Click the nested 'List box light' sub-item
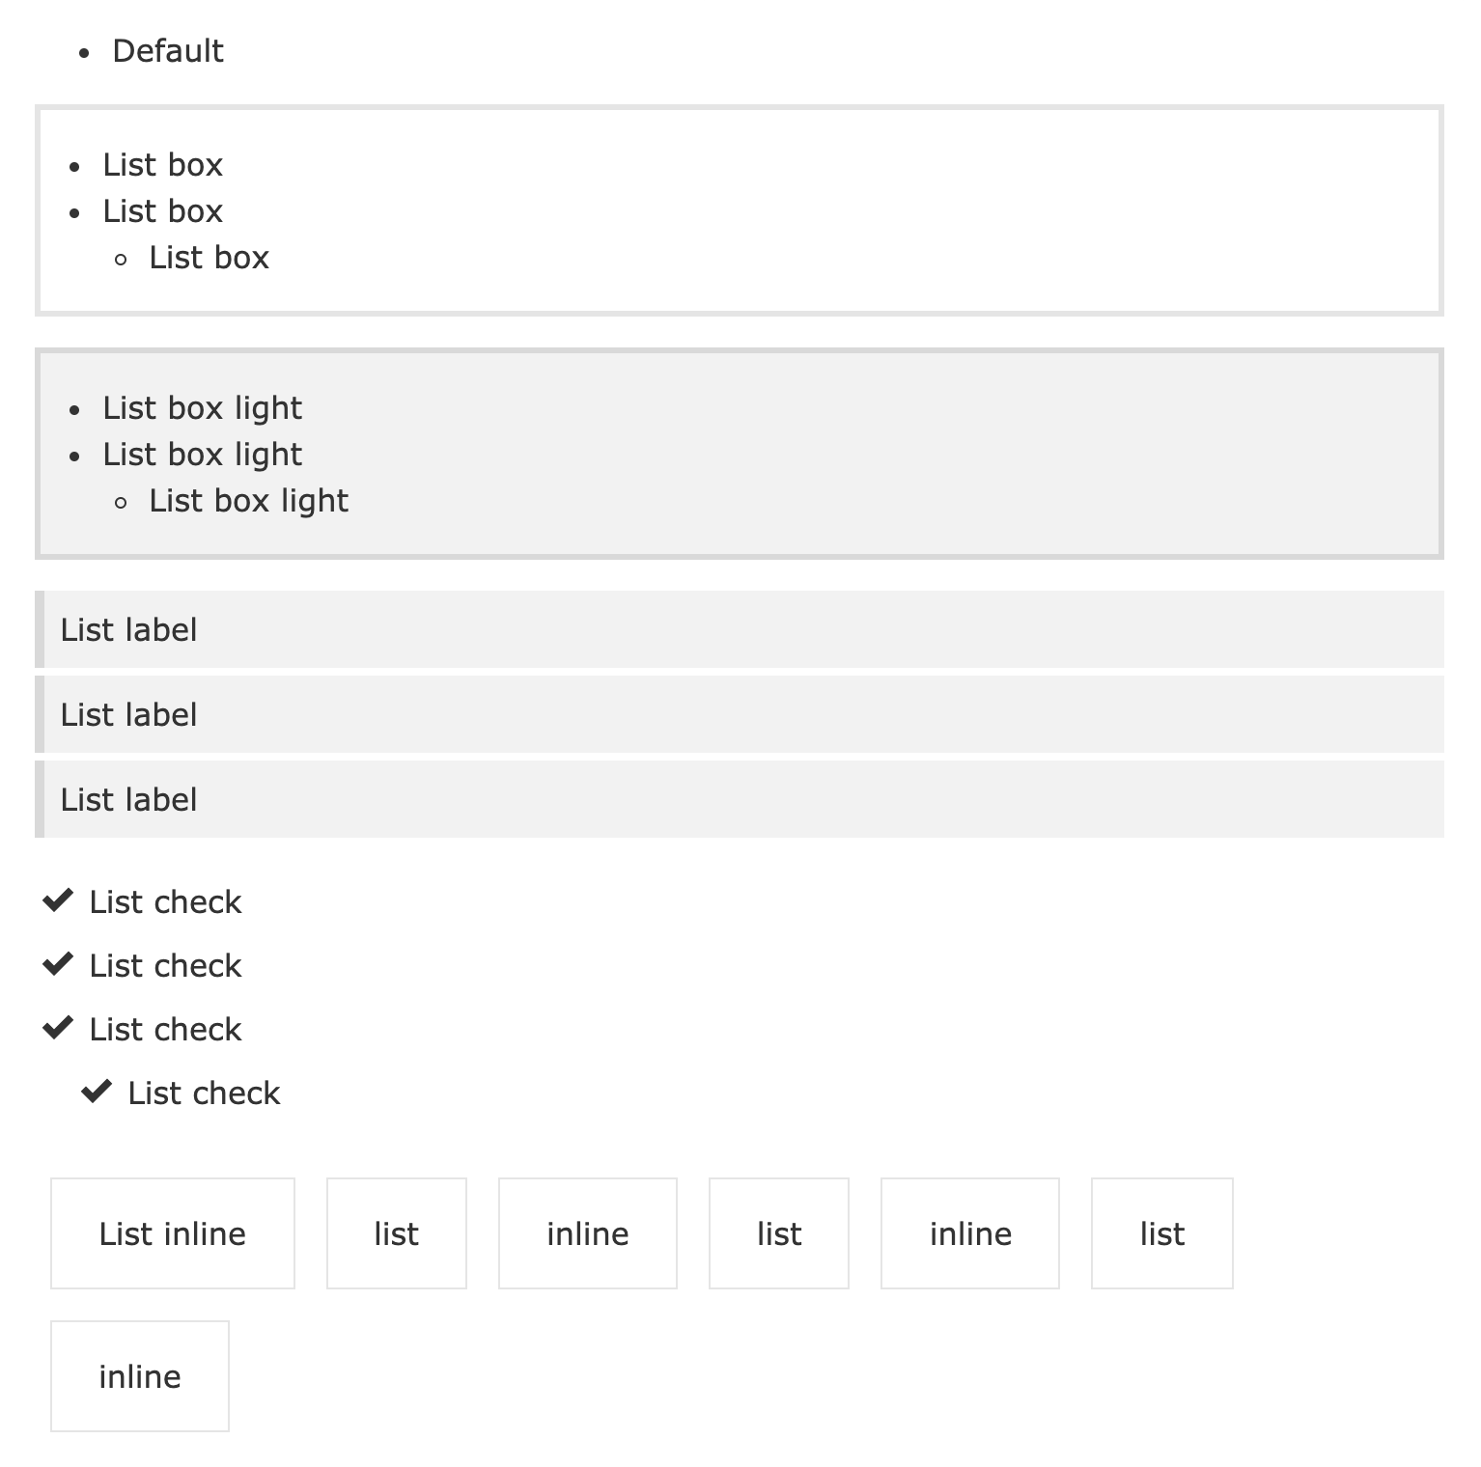The width and height of the screenshot is (1481, 1467). 249,501
